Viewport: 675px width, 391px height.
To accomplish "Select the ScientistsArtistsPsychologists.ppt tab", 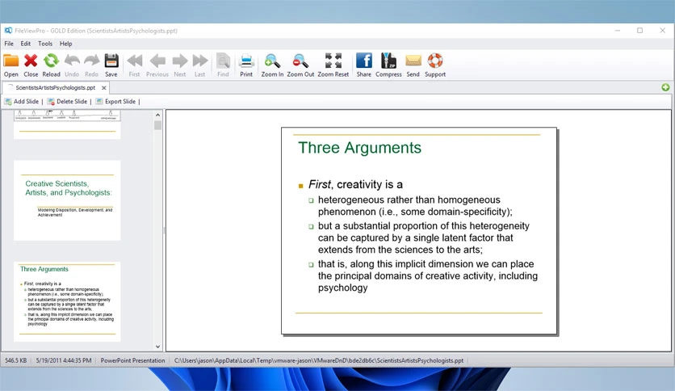I will tap(56, 87).
